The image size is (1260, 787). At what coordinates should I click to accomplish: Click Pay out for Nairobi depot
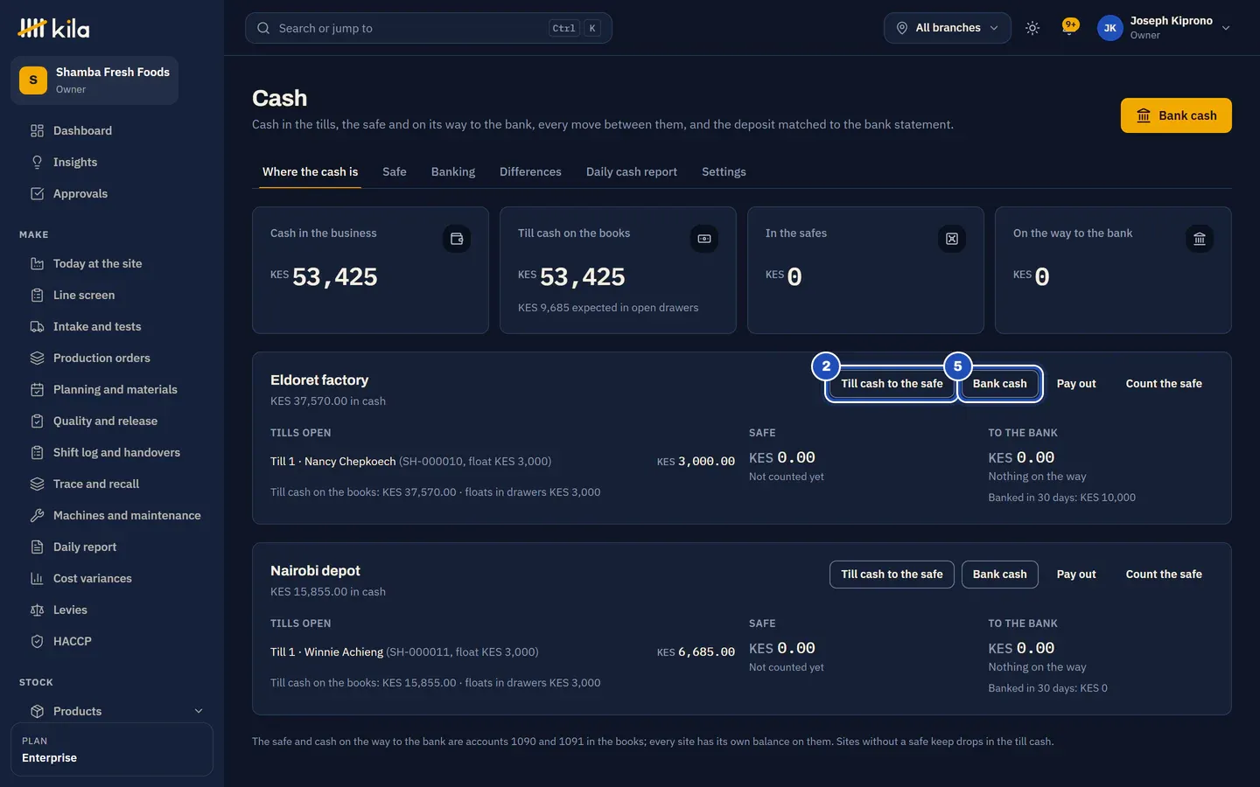click(1076, 575)
